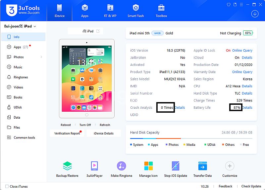The height and width of the screenshot is (190, 265).
Task: Click Check Update
Action: (251, 186)
